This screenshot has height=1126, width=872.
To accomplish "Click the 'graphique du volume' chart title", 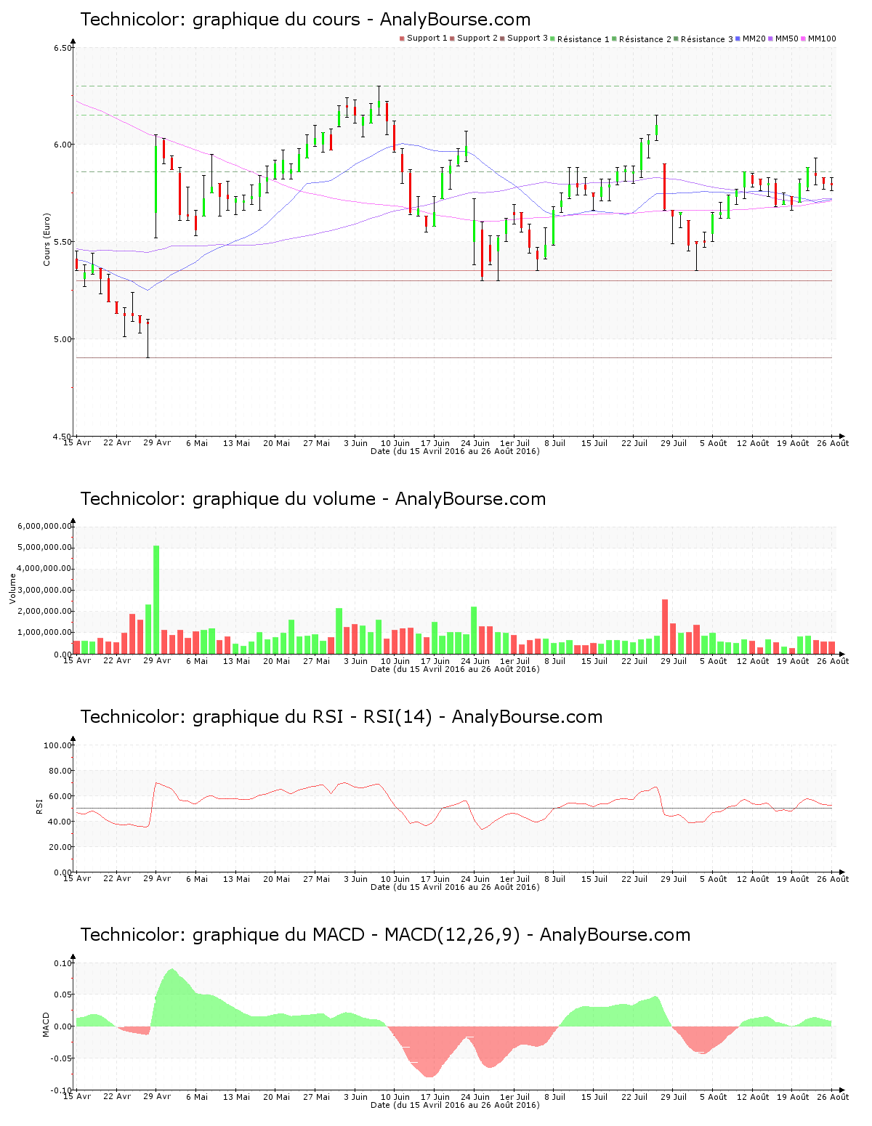I will pyautogui.click(x=312, y=499).
